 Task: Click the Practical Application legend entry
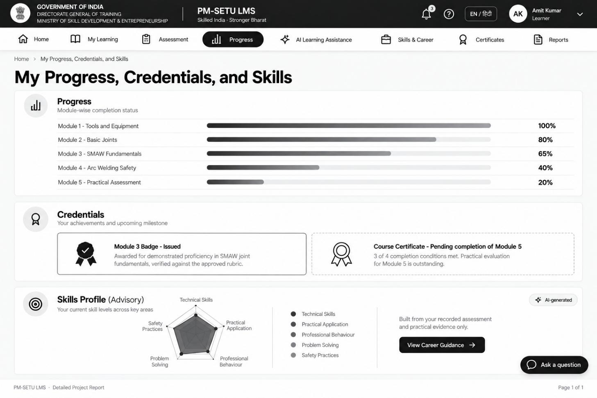pyautogui.click(x=319, y=324)
